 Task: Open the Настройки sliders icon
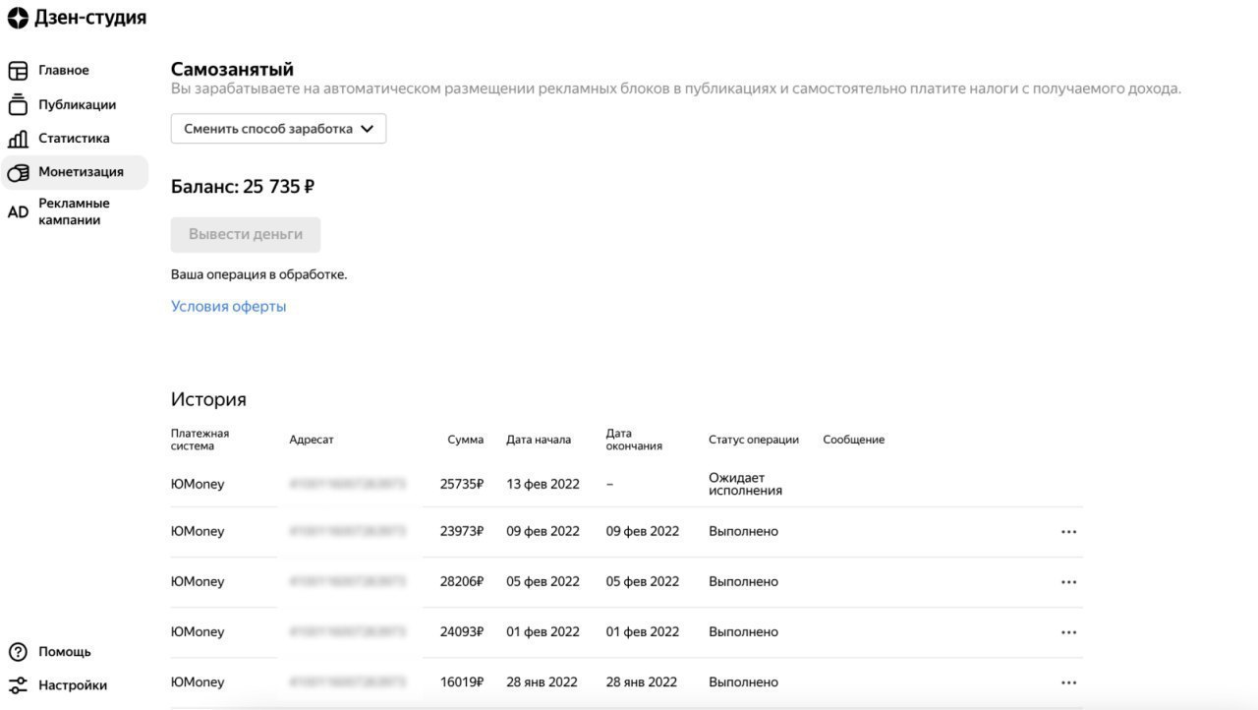(x=18, y=685)
